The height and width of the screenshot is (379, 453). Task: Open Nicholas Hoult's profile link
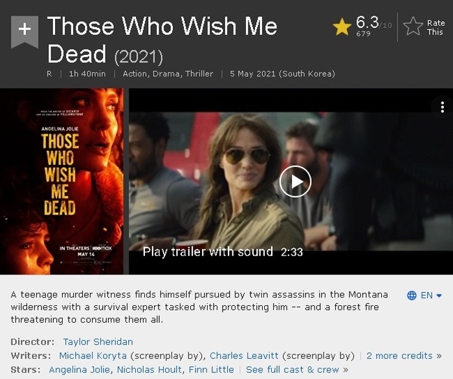coord(149,369)
